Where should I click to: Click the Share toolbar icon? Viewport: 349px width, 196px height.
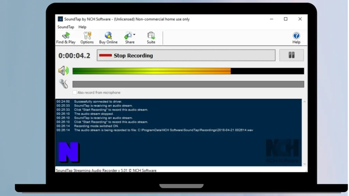(128, 38)
